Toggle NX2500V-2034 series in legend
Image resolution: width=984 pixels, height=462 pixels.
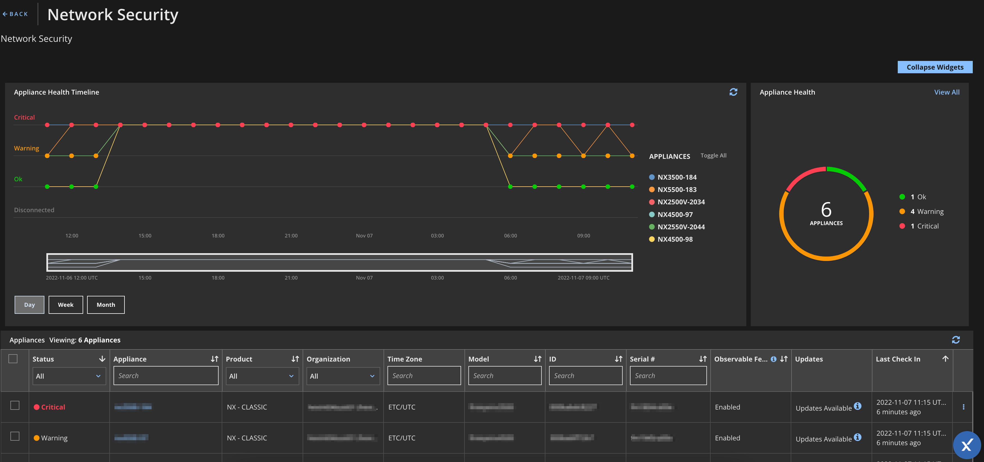click(x=677, y=202)
